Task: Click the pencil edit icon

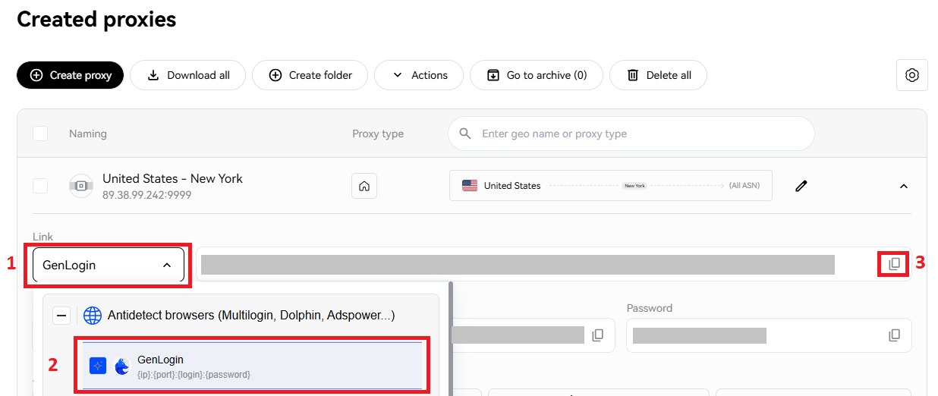Action: pos(801,186)
